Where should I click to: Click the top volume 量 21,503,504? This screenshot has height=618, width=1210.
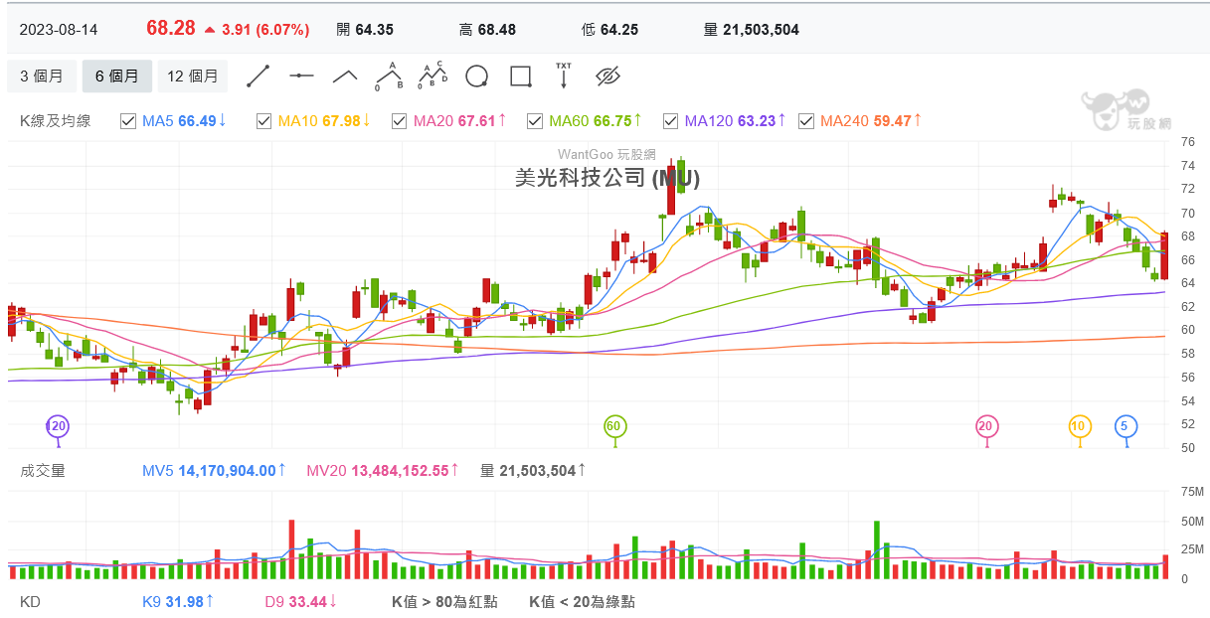[752, 29]
